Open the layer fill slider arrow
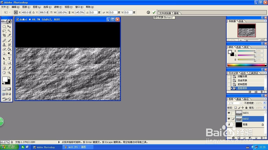 coord(265,108)
